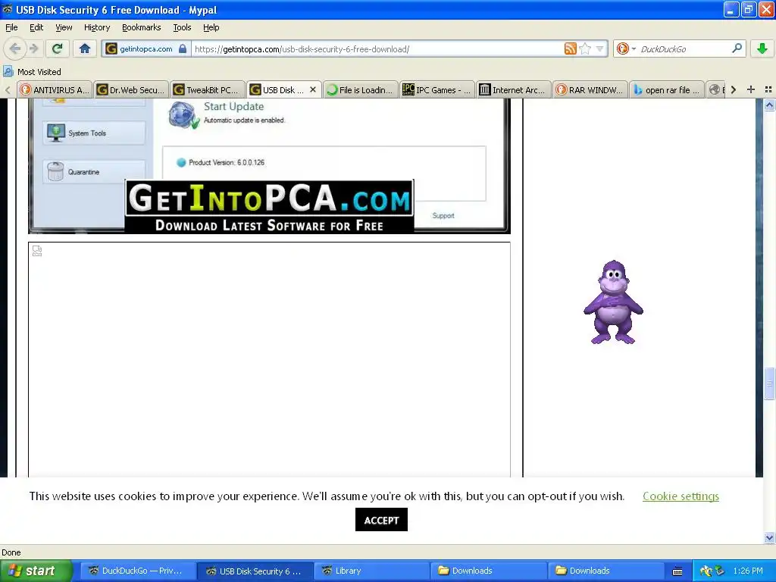
Task: Open the green Downloads arrow button
Action: pos(762,48)
